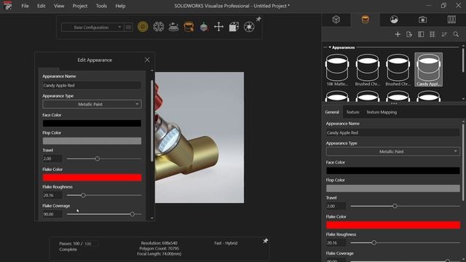Open the View menu

59,6
